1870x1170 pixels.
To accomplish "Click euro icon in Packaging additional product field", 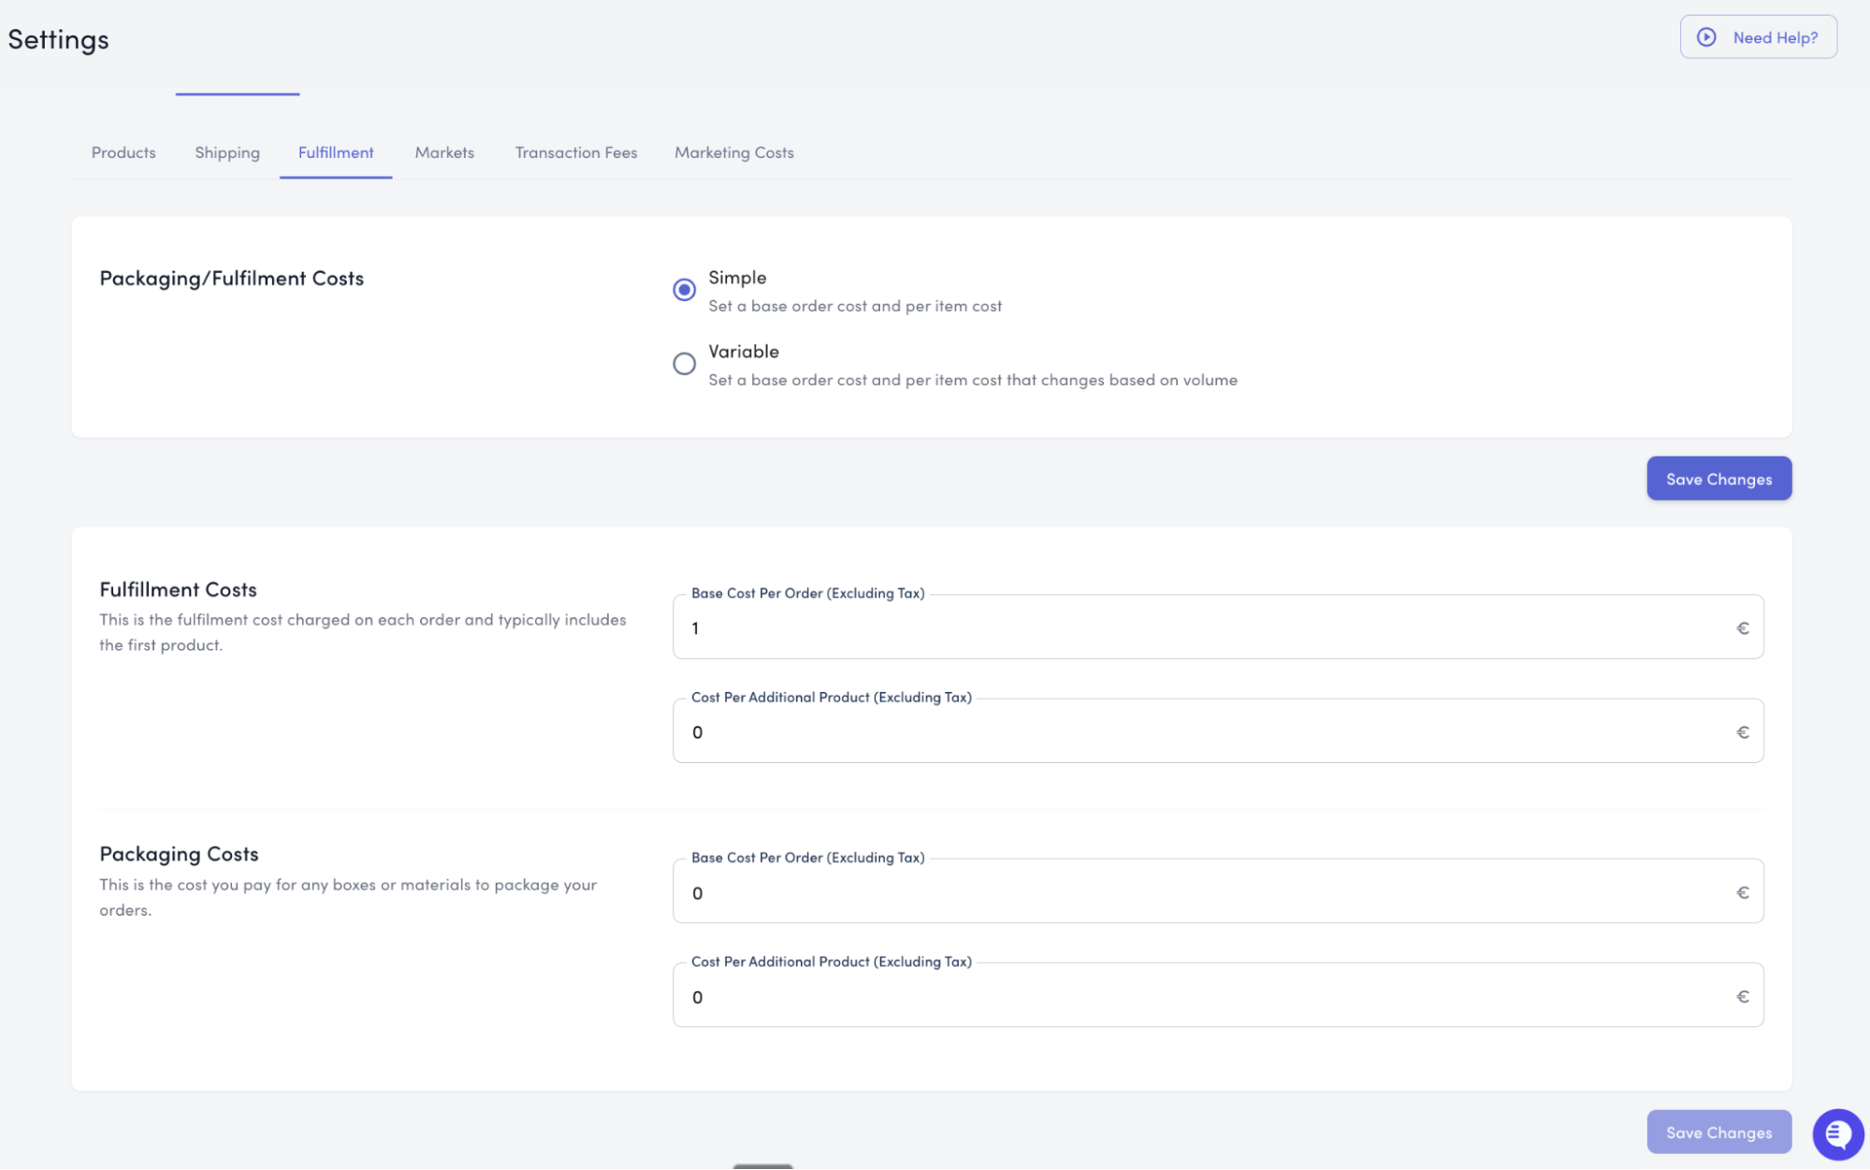I will [1742, 997].
